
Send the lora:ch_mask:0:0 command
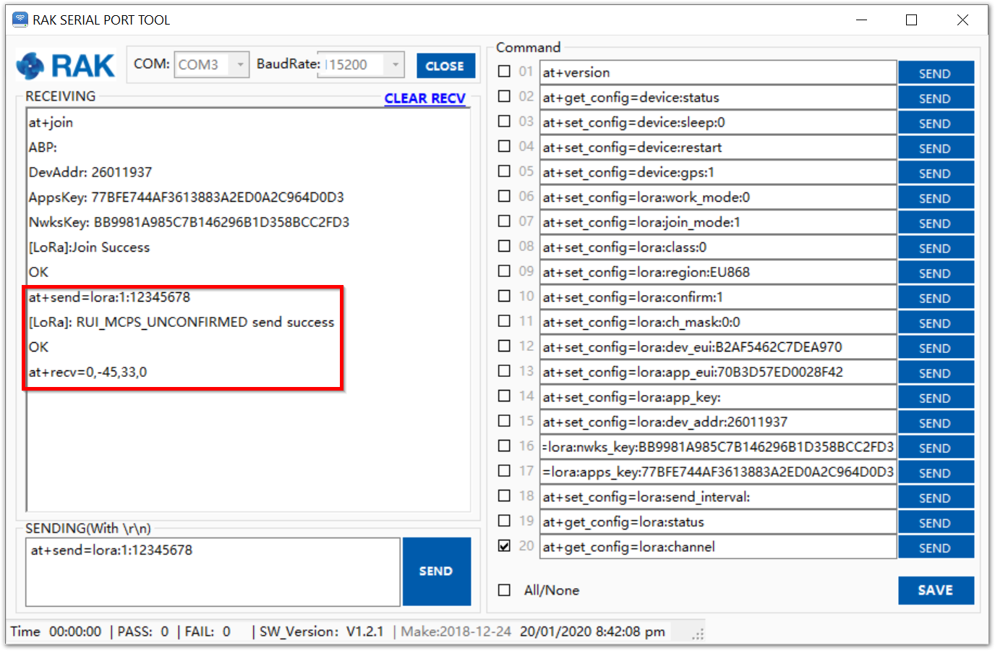(x=936, y=323)
